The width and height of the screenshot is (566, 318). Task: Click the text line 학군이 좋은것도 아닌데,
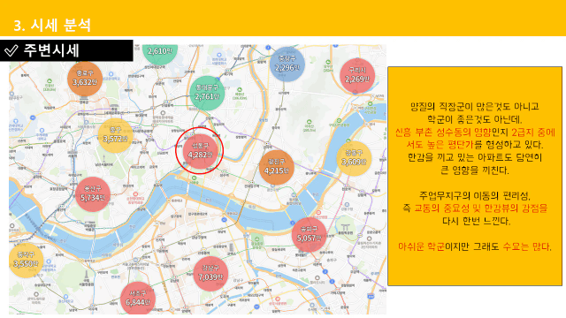(x=475, y=119)
